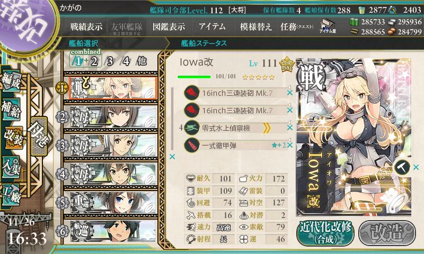
Task: Open the 工廠 factory sidebar icon
Action: [11, 194]
